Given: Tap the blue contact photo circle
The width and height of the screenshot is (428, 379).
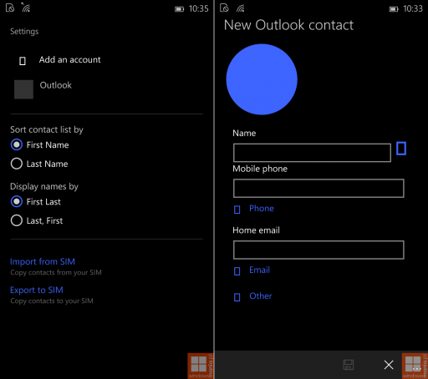Looking at the screenshot, I should click(x=262, y=79).
